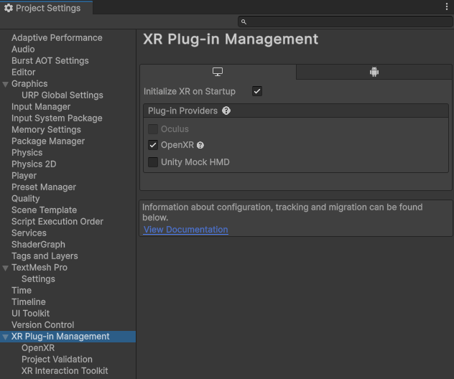The height and width of the screenshot is (379, 454).
Task: Click the gear icon on Project Settings tab
Action: coord(9,8)
